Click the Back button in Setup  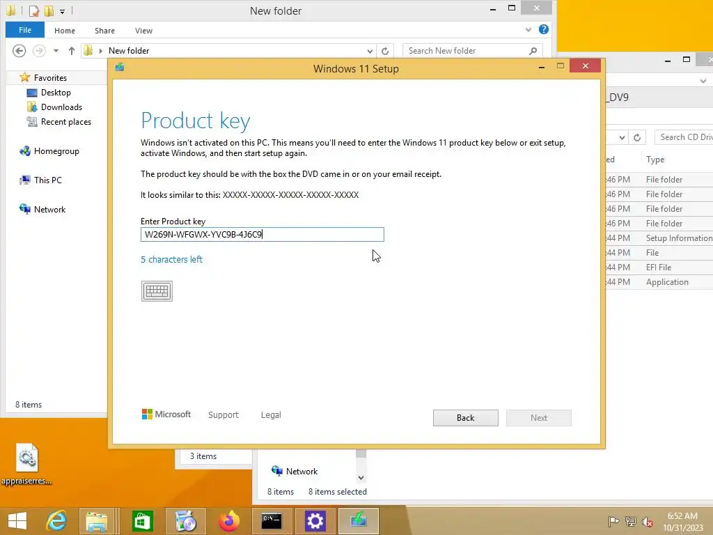pos(465,418)
